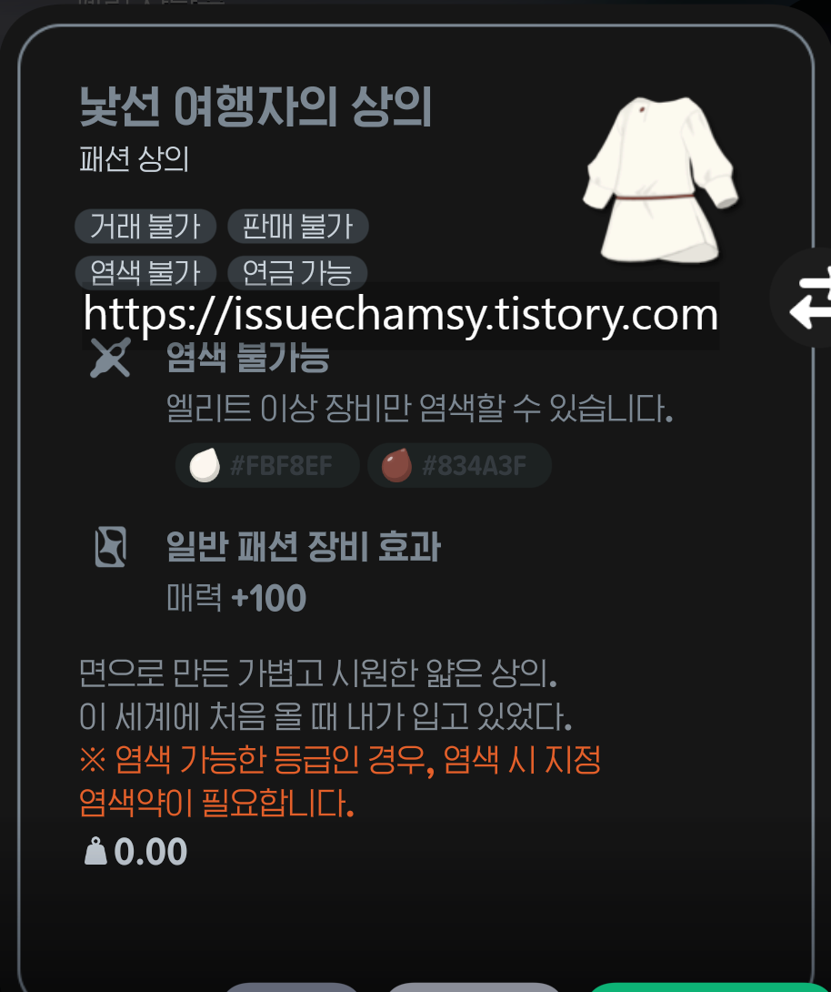Click the 일반 패션 장비 효과 heading
The width and height of the screenshot is (831, 992).
tap(304, 547)
